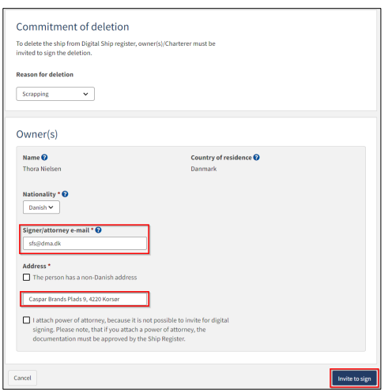This screenshot has height=392, width=388.
Task: Click the Signer/attorney e-mail help icon
Action: 98,230
